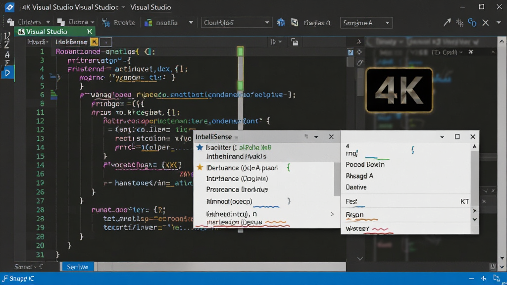Close the IntelliSense popup

click(331, 137)
